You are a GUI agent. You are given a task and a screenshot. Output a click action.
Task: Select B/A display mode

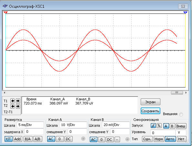(x=28, y=139)
